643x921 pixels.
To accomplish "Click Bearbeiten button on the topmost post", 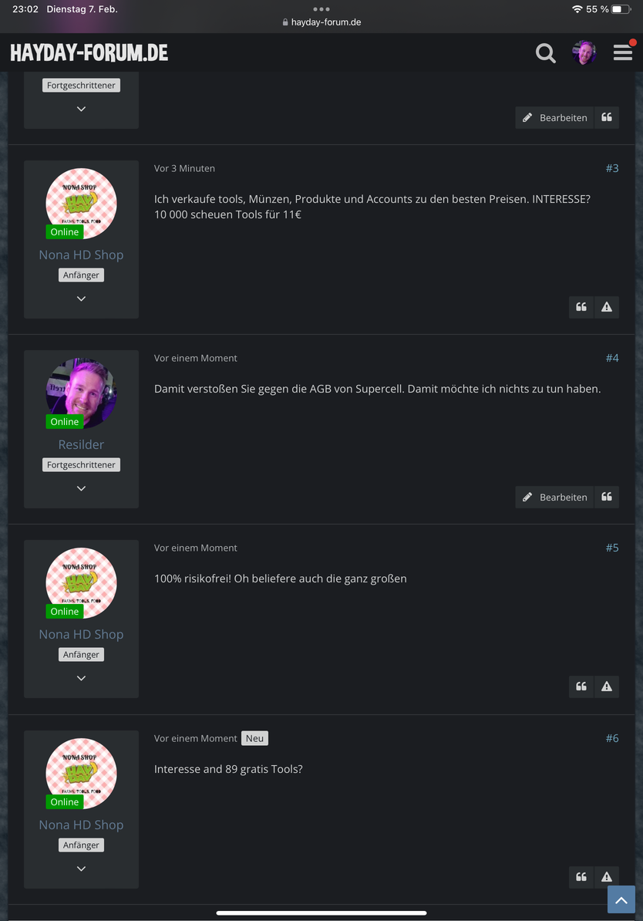I will click(554, 117).
